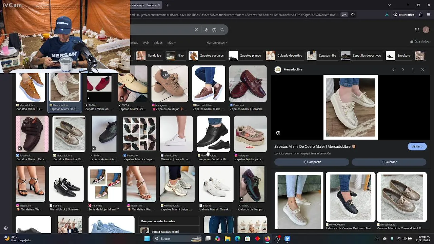Screen dimensions: 434x244
Task: Open related search tienda zapatos miami
Action: 169,231
